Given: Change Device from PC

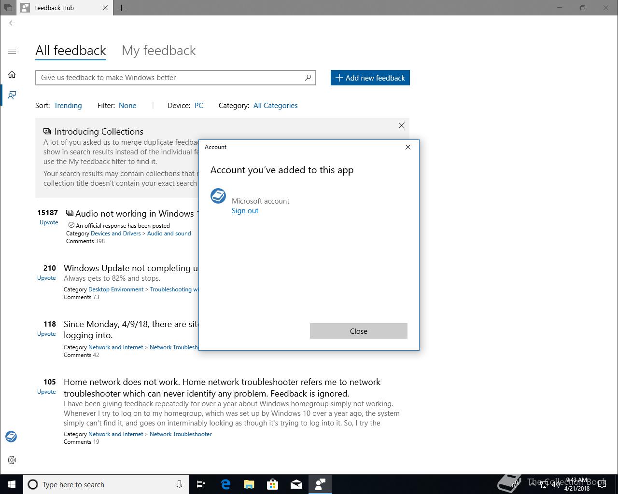Looking at the screenshot, I should pyautogui.click(x=198, y=106).
